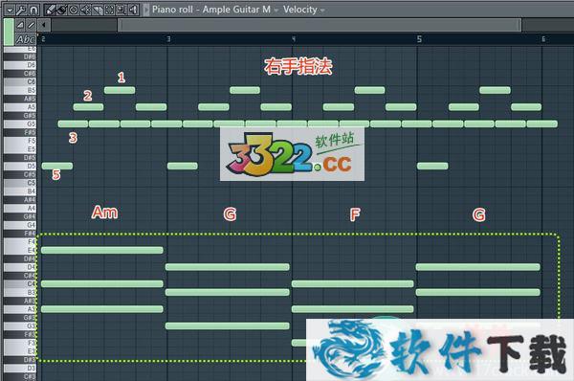Screen dimensions: 574x381
Task: Preview the G5 piano key
Action: tap(20, 123)
